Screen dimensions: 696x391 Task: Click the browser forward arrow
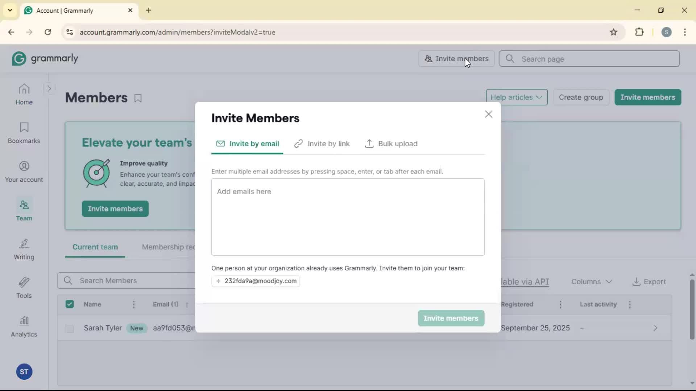29,32
